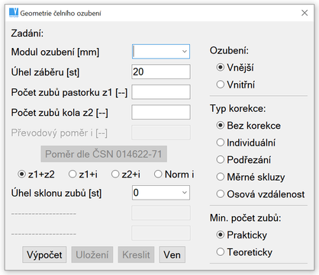The image size is (319, 275).
Task: Select the Vnitřní ozubení radio button
Action: (236, 85)
